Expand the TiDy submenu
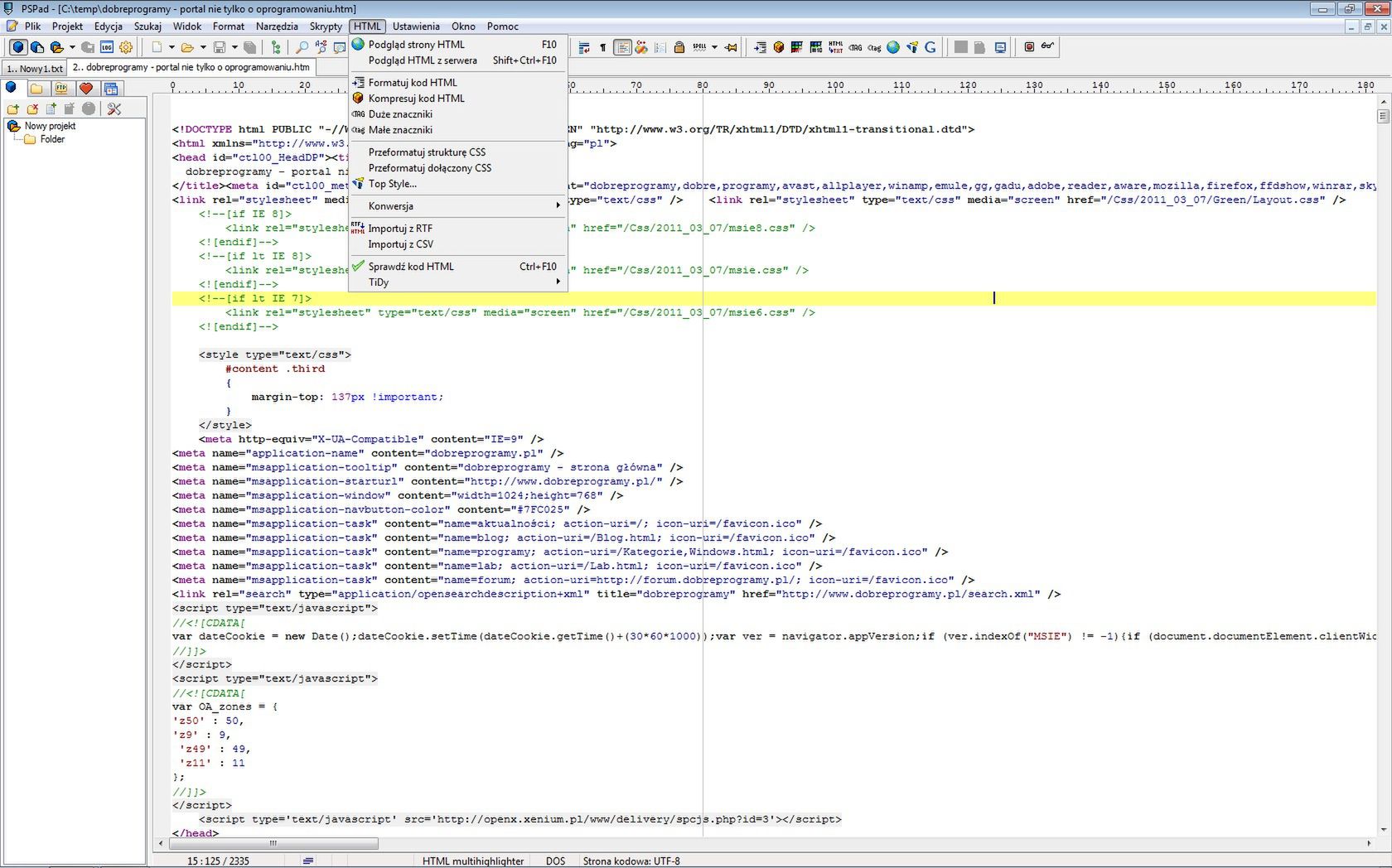 pos(458,282)
